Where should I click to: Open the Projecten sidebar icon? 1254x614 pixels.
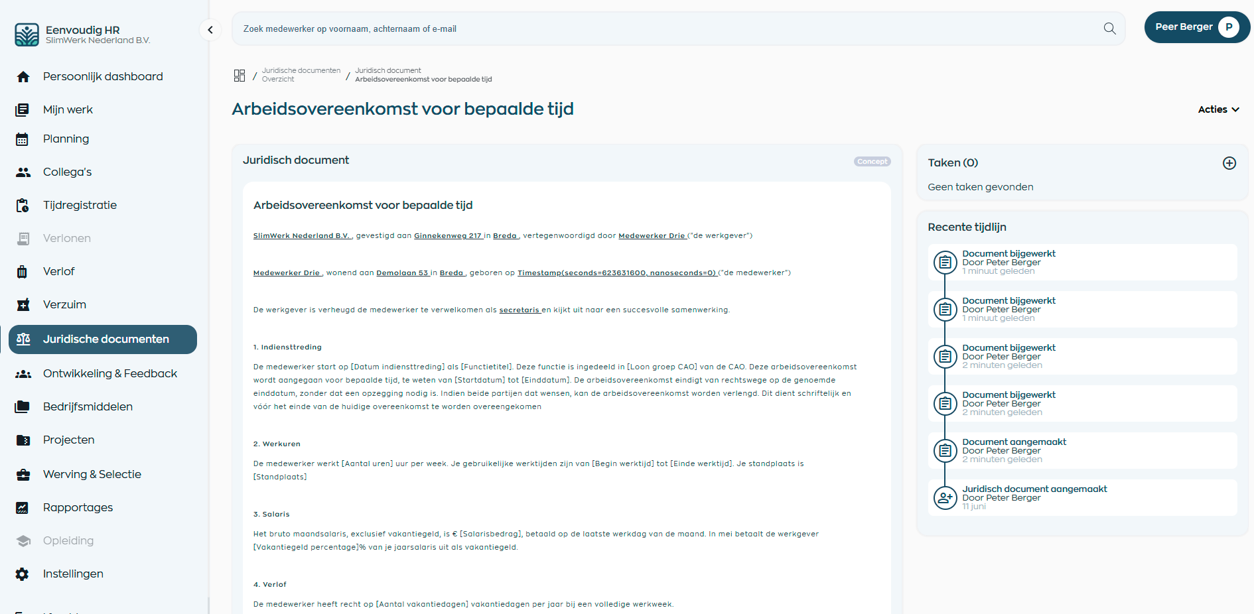coord(23,440)
